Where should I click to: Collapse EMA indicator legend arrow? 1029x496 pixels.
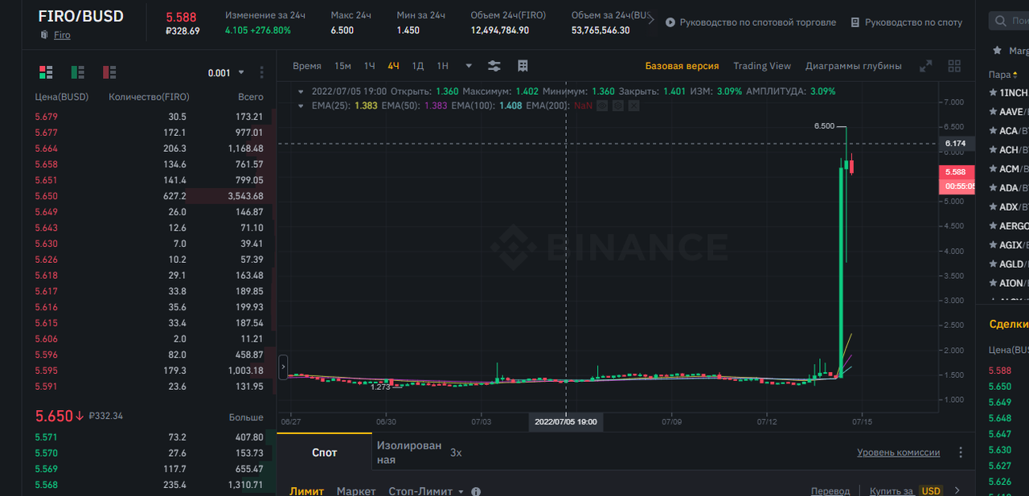[301, 105]
